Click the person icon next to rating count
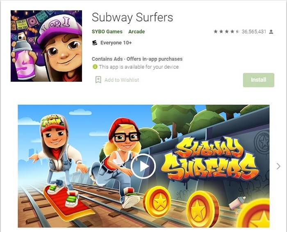 271,32
